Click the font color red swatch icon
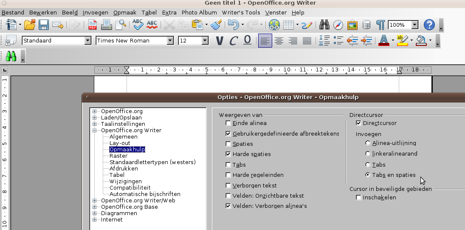465x230 pixels. [383, 41]
